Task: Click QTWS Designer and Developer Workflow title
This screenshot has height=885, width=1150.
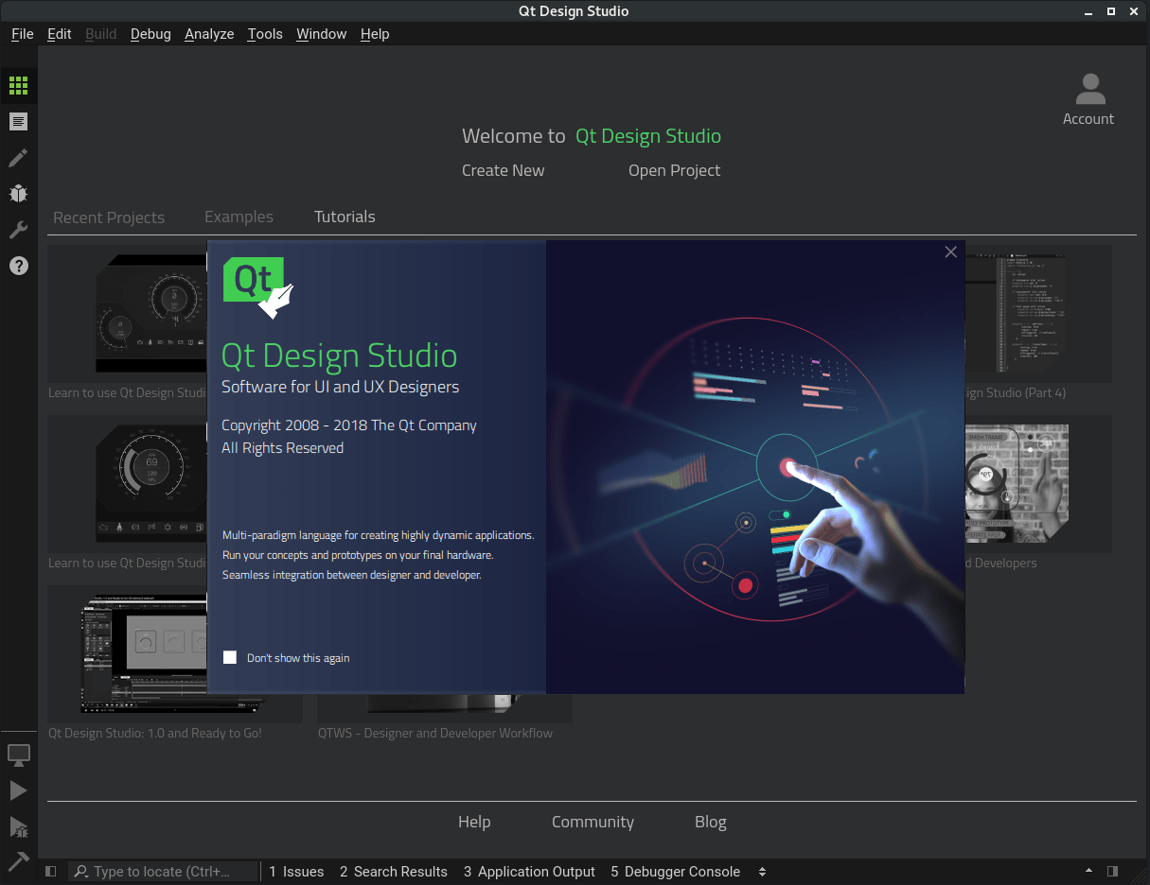Action: point(435,733)
